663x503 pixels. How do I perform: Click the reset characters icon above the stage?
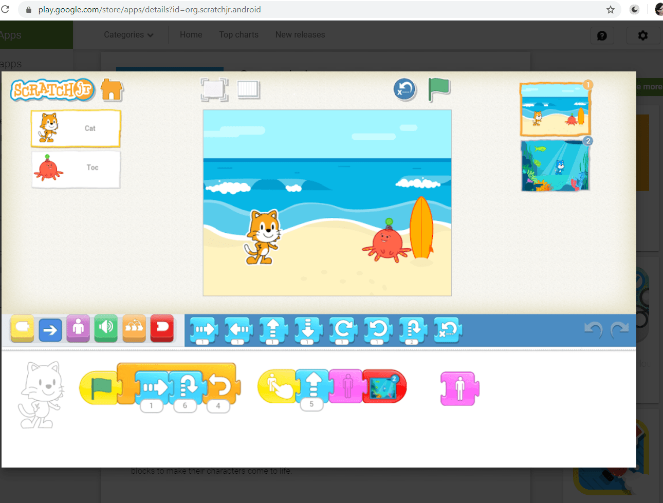[x=405, y=89]
